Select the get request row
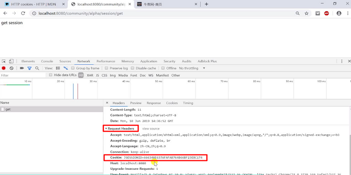 [x=51, y=109]
